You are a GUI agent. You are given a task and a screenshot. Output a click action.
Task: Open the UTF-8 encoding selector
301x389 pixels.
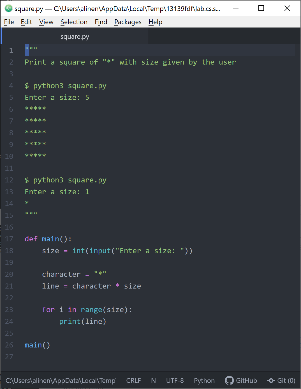click(x=175, y=381)
